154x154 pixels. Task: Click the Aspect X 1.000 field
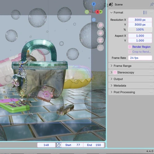[x=140, y=36]
